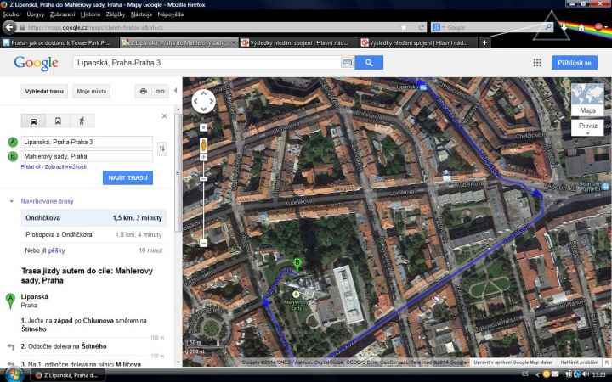
Task: Open the on-screen keyboard icon in search box
Action: tap(347, 62)
